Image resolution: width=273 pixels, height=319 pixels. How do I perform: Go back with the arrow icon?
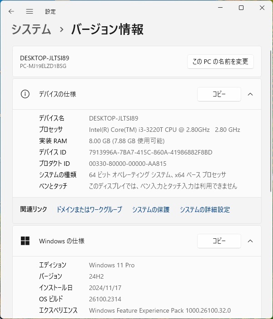pos(11,11)
